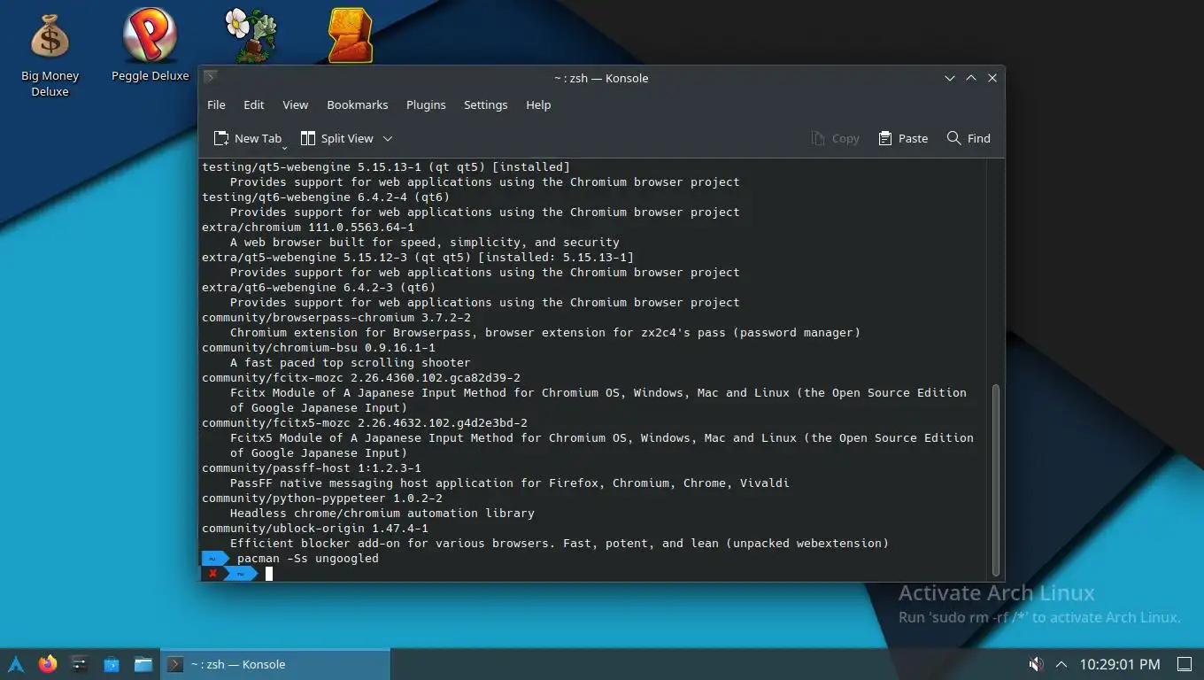Open the Plugins menu
Viewport: 1204px width, 680px height.
pyautogui.click(x=426, y=104)
